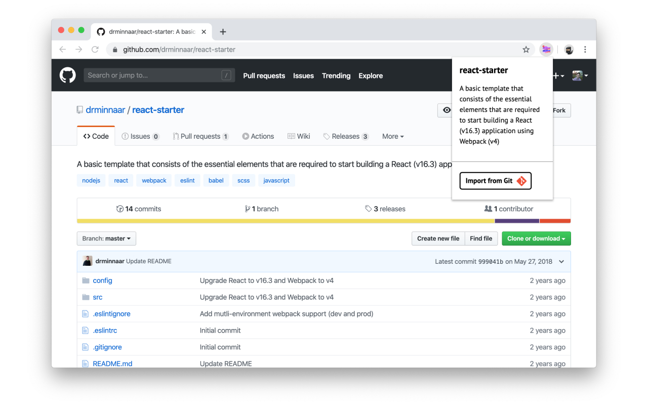Open the extension icon in Chrome toolbar
Screen dimensions: 648x405
(546, 50)
